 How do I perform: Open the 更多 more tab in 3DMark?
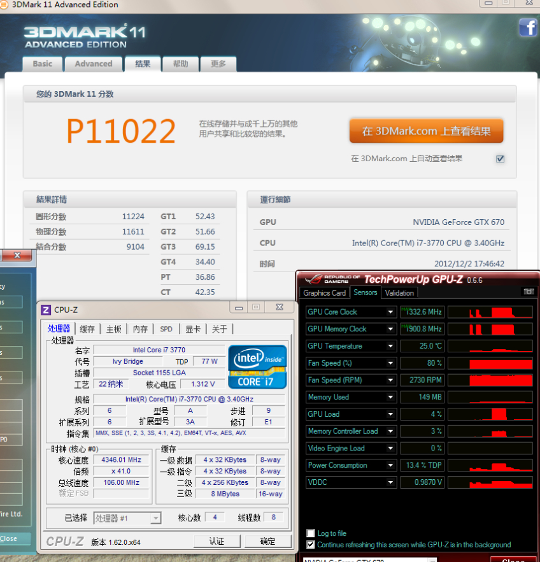(218, 64)
